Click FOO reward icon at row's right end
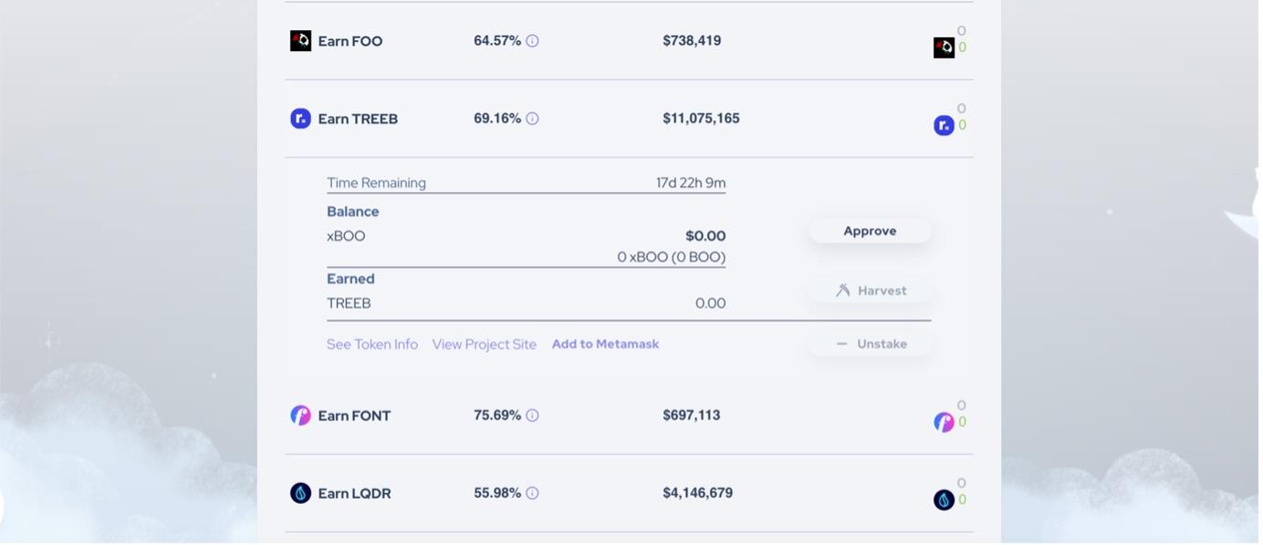 [944, 47]
